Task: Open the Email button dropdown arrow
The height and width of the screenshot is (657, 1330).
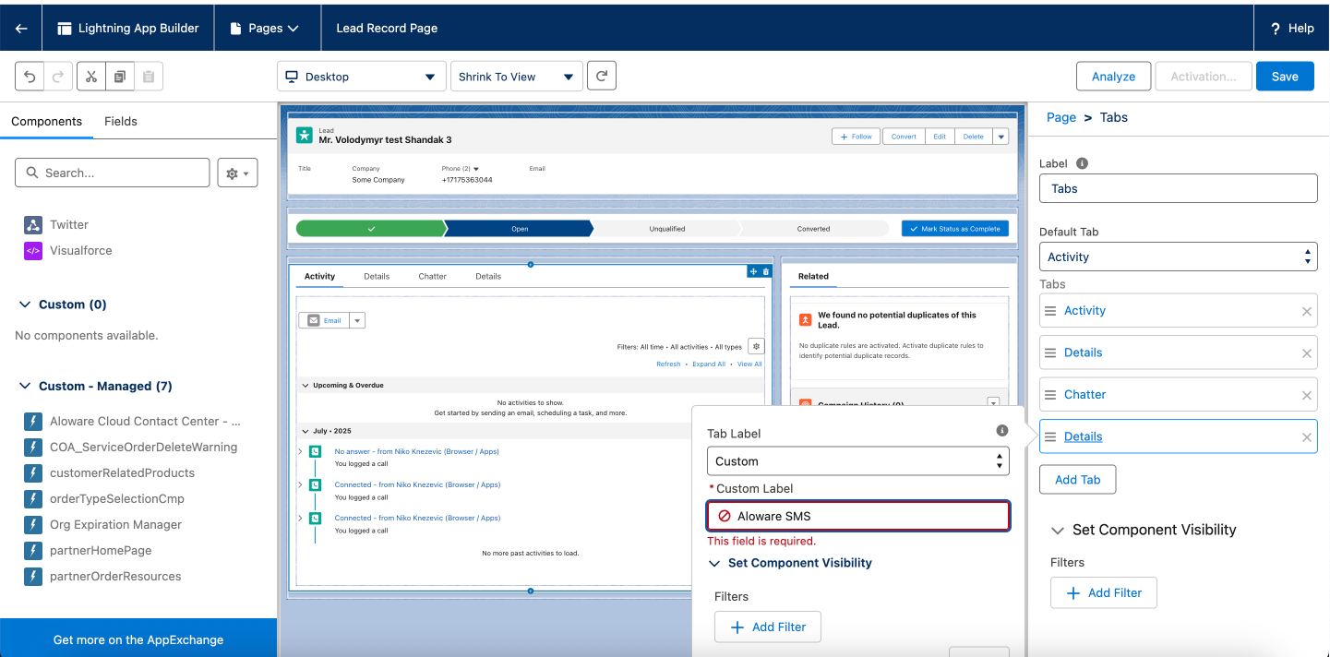Action: coord(358,320)
